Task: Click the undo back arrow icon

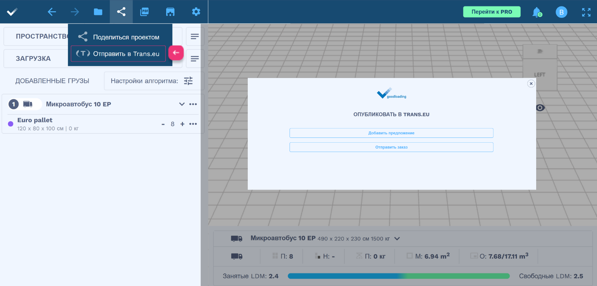Action: tap(52, 12)
